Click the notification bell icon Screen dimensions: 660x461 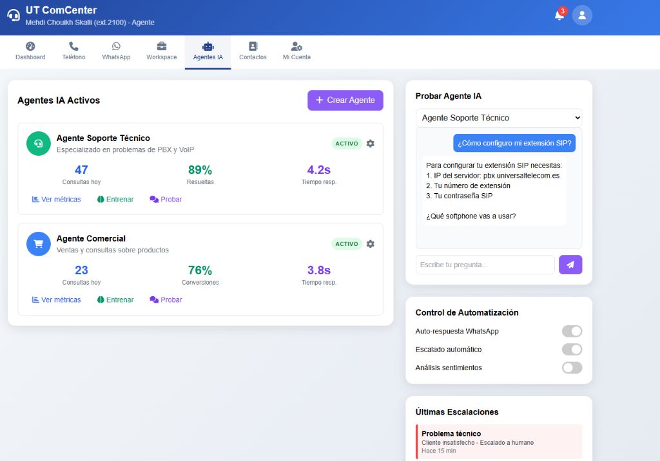coord(558,15)
